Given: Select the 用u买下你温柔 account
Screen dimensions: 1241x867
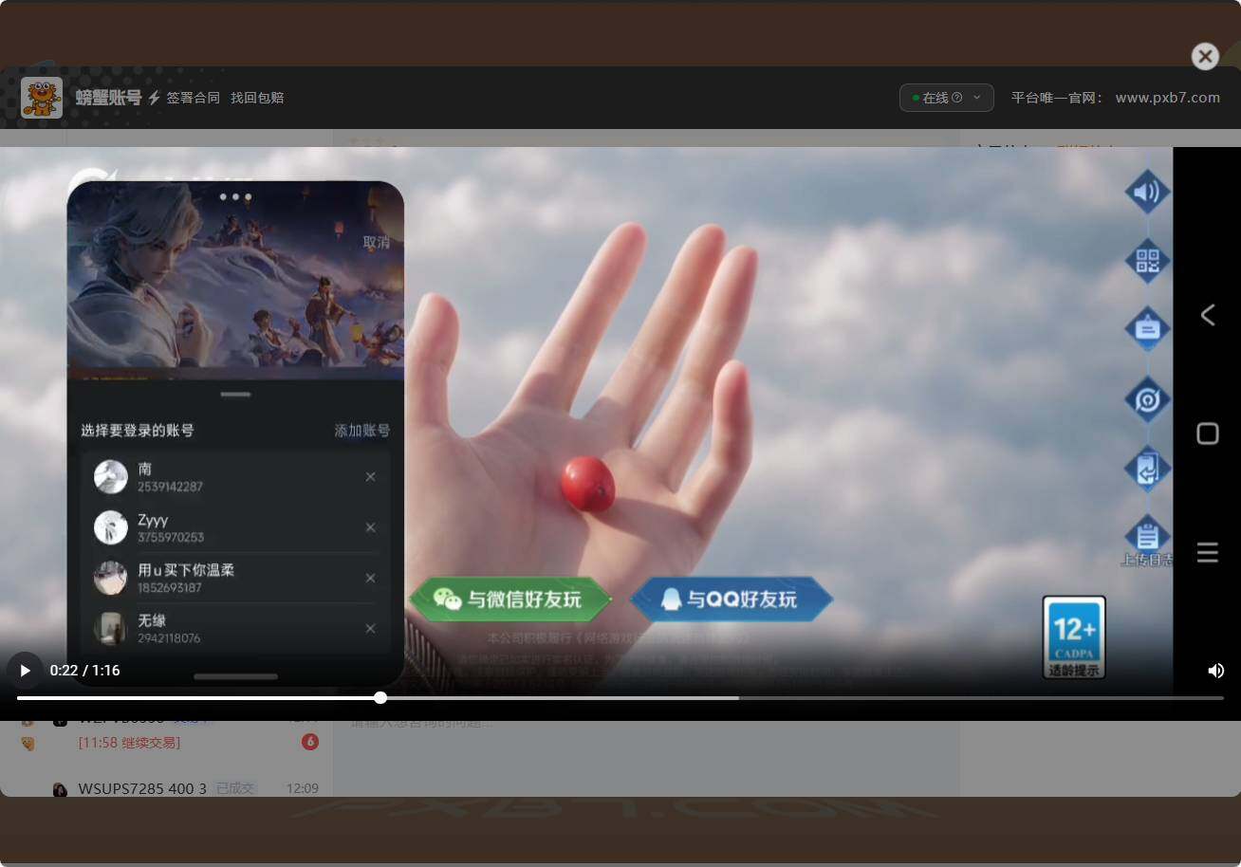Looking at the screenshot, I should tap(235, 578).
